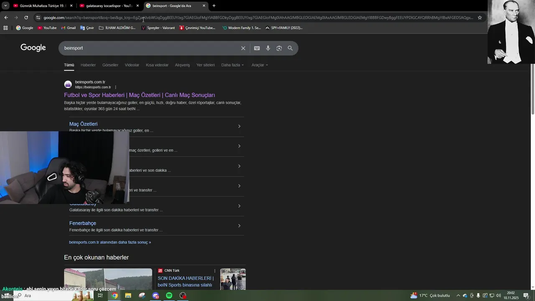This screenshot has height=301, width=535.
Task: Select the Tümü results tab
Action: pos(69,65)
